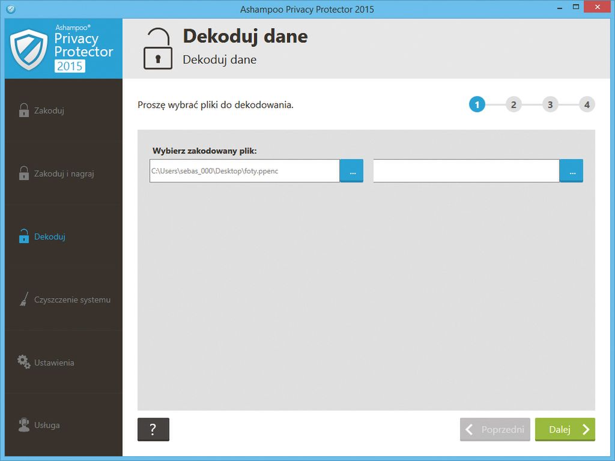The height and width of the screenshot is (461, 615).
Task: Select step 1 indicator circle
Action: click(x=477, y=104)
